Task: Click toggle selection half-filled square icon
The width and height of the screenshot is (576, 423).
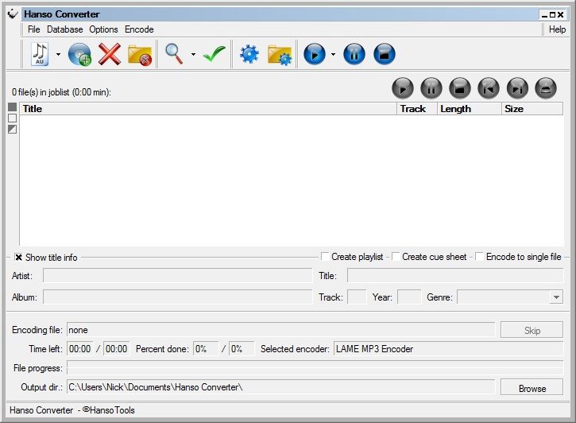Action: pyautogui.click(x=12, y=129)
